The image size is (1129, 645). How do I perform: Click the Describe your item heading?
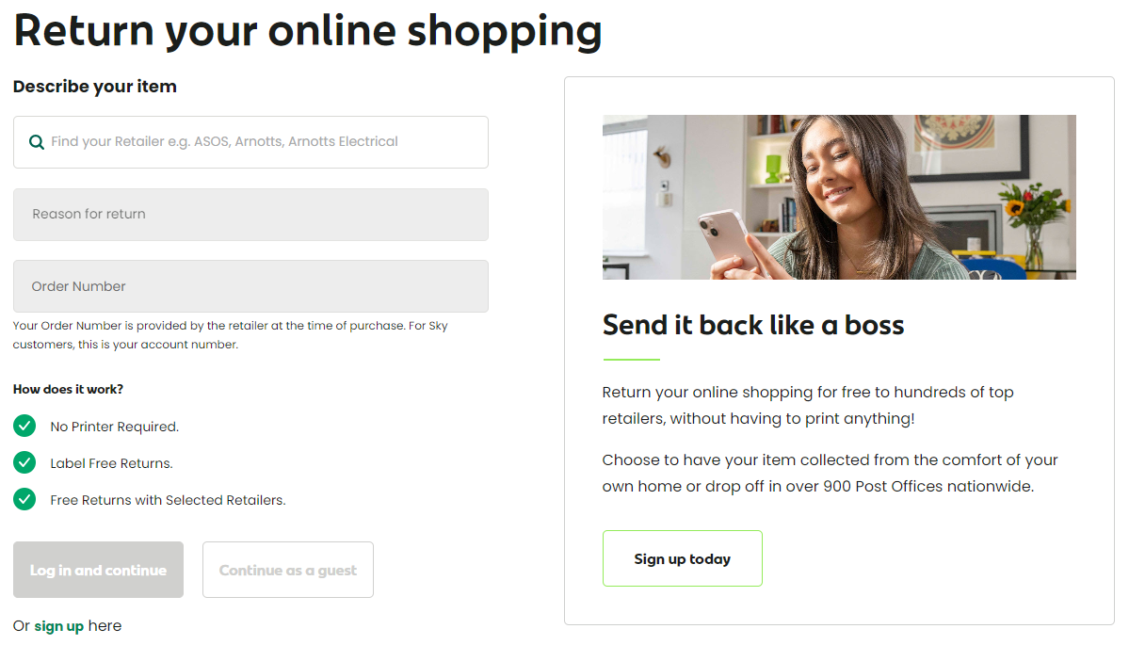tap(95, 87)
